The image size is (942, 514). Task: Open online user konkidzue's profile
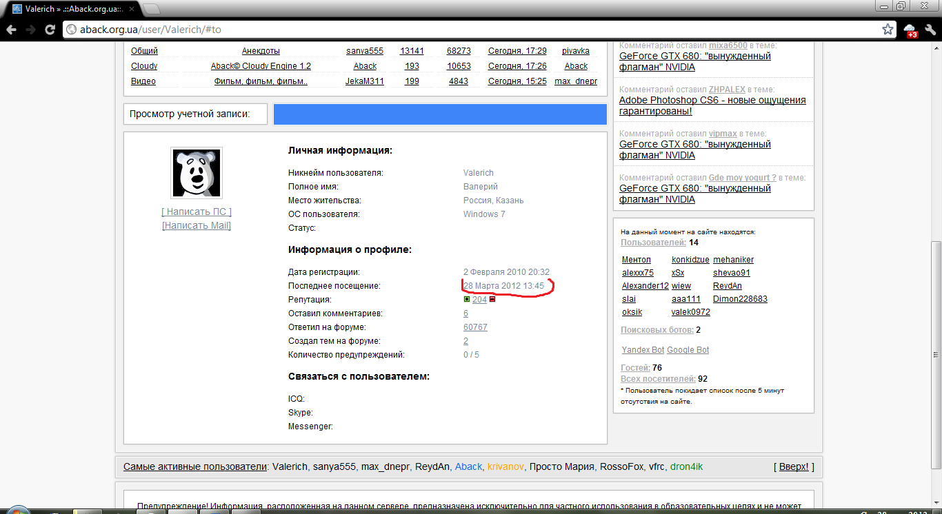pyautogui.click(x=690, y=260)
